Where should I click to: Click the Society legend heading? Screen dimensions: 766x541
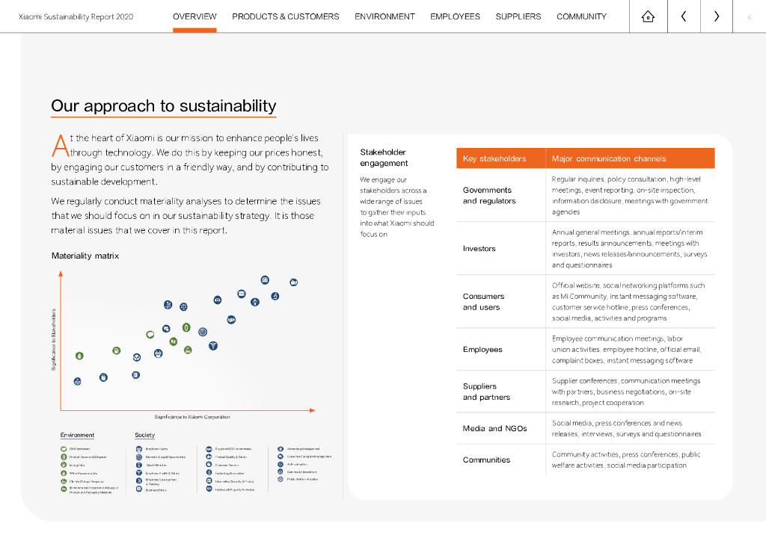144,435
